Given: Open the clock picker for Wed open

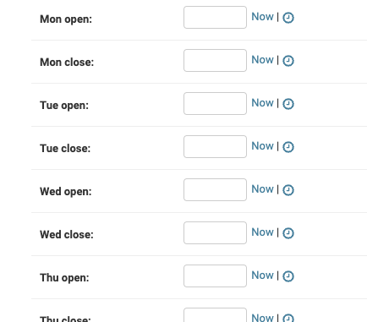Looking at the screenshot, I should tap(288, 190).
